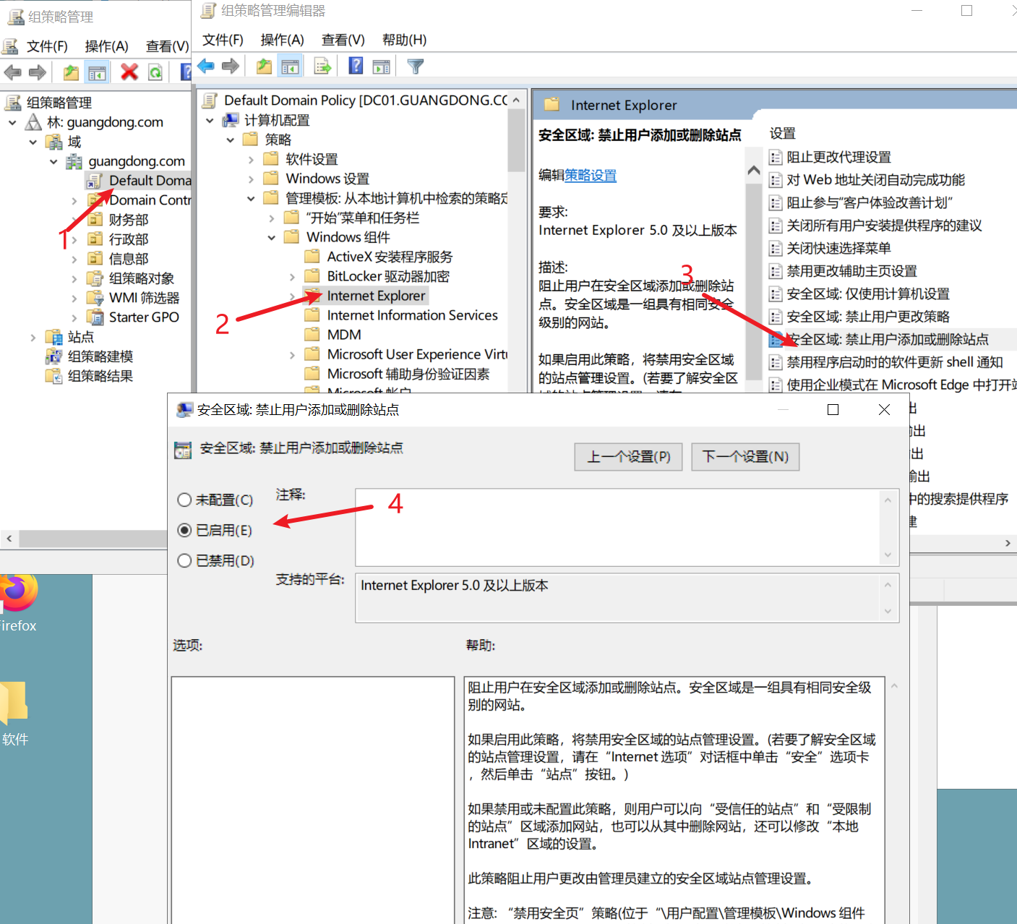
Task: Click the blue Back arrow in the editor toolbar
Action: (206, 67)
